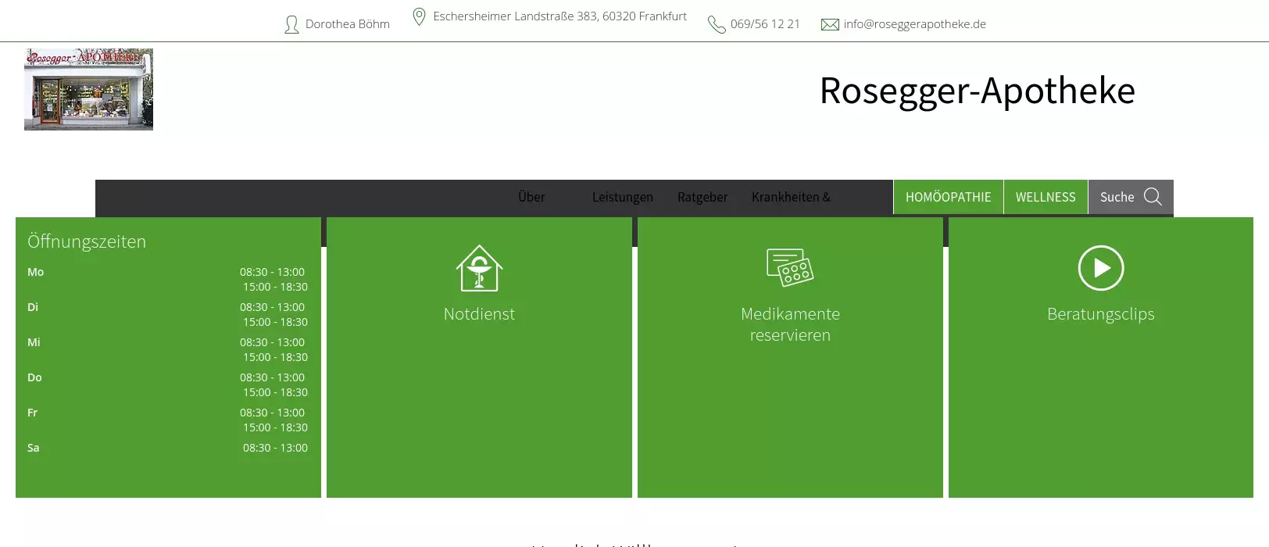Click the location pin icon
Viewport: 1269px width, 547px height.
(419, 16)
